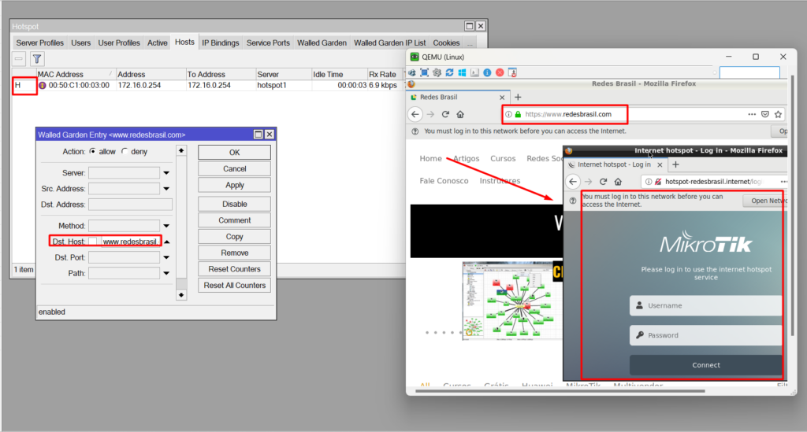Click the Remove button
This screenshot has width=807, height=432.
click(x=234, y=253)
